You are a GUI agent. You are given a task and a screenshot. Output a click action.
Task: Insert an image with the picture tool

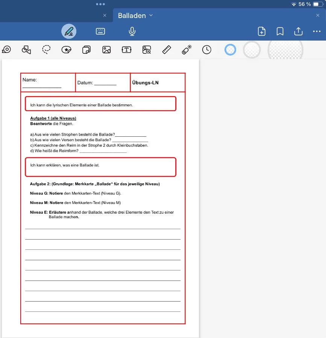pyautogui.click(x=106, y=50)
